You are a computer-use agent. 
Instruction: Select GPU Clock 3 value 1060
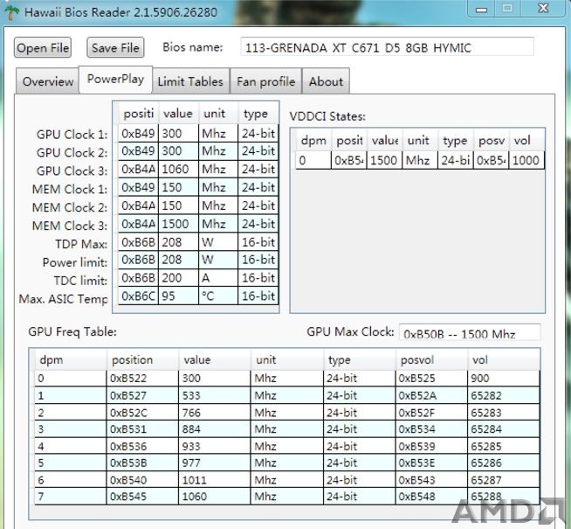coord(178,169)
